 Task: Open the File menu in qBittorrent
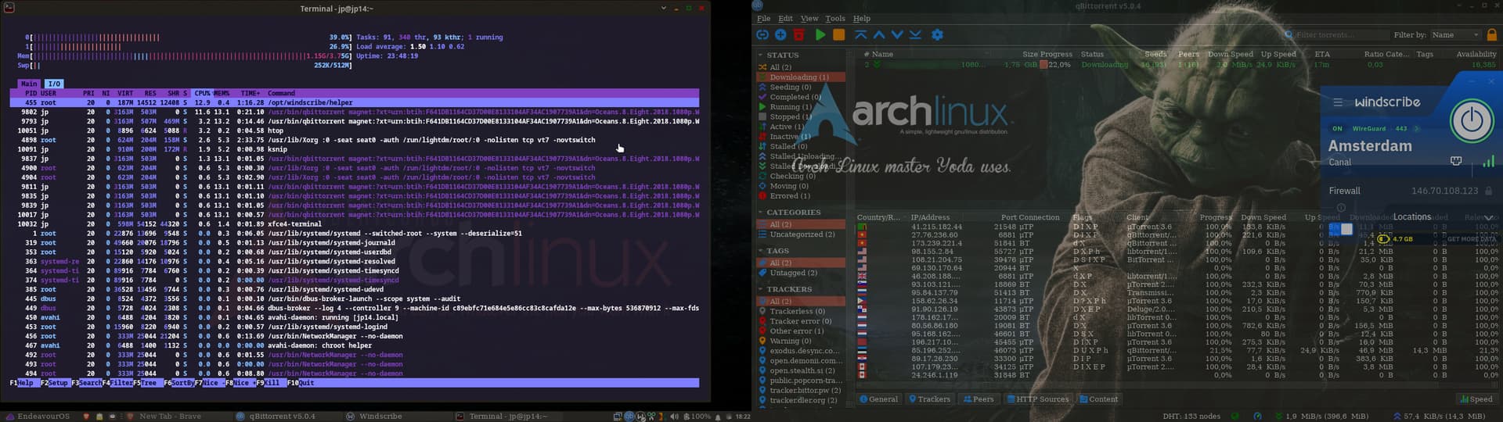click(x=763, y=19)
